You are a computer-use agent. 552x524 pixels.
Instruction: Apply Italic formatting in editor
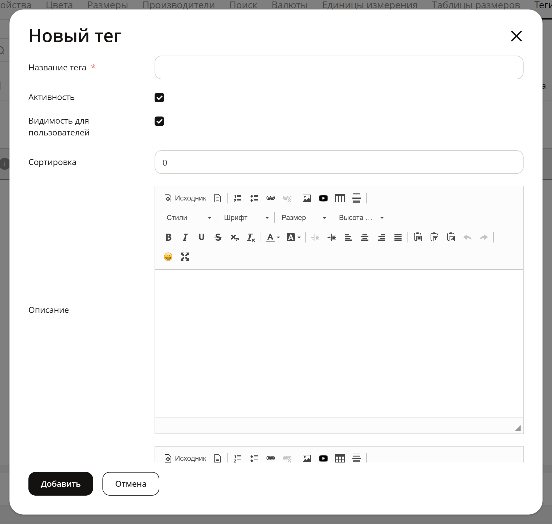[185, 237]
